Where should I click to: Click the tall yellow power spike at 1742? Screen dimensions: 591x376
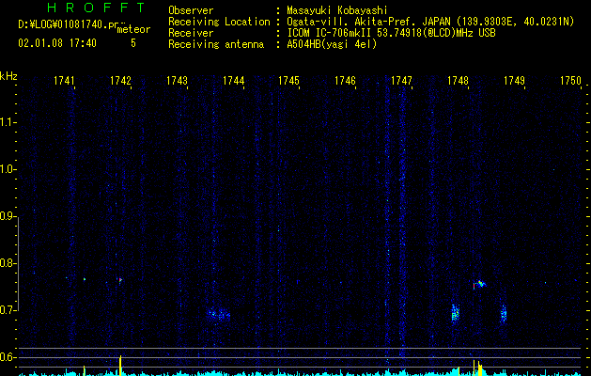point(120,365)
